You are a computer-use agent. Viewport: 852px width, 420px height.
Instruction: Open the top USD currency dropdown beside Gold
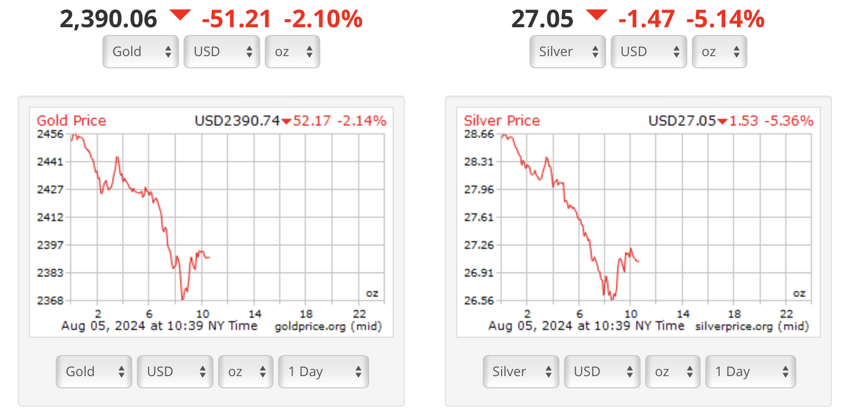(x=222, y=52)
